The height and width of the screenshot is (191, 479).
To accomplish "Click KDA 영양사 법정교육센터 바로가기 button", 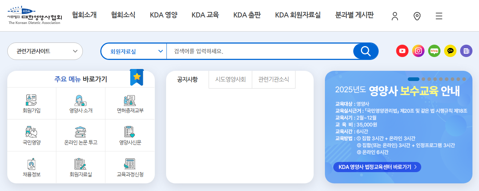I will (x=377, y=167).
